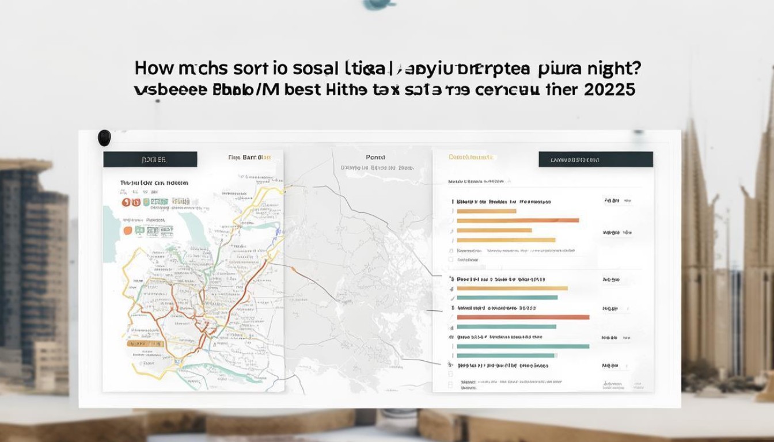Open the value dropdown beside the first chart group
The image size is (774, 442).
click(x=617, y=200)
